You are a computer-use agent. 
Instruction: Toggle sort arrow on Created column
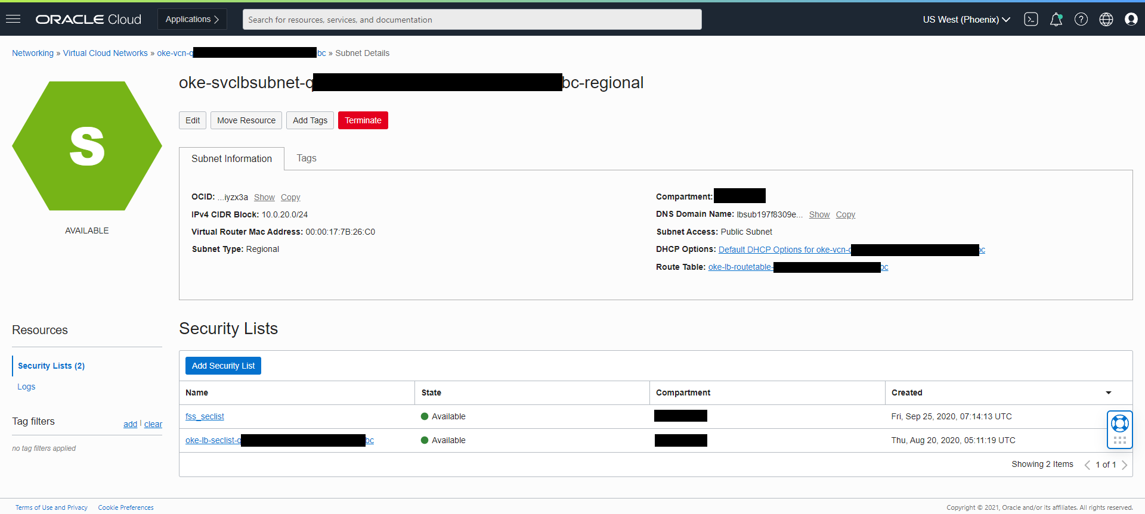[x=1109, y=392]
